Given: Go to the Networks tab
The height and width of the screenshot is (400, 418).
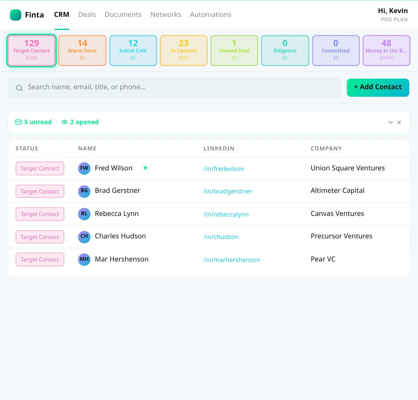Looking at the screenshot, I should (166, 15).
